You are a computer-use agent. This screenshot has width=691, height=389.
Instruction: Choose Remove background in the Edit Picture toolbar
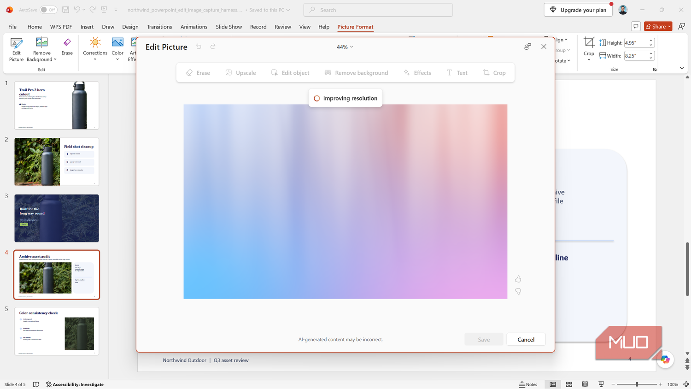[356, 73]
